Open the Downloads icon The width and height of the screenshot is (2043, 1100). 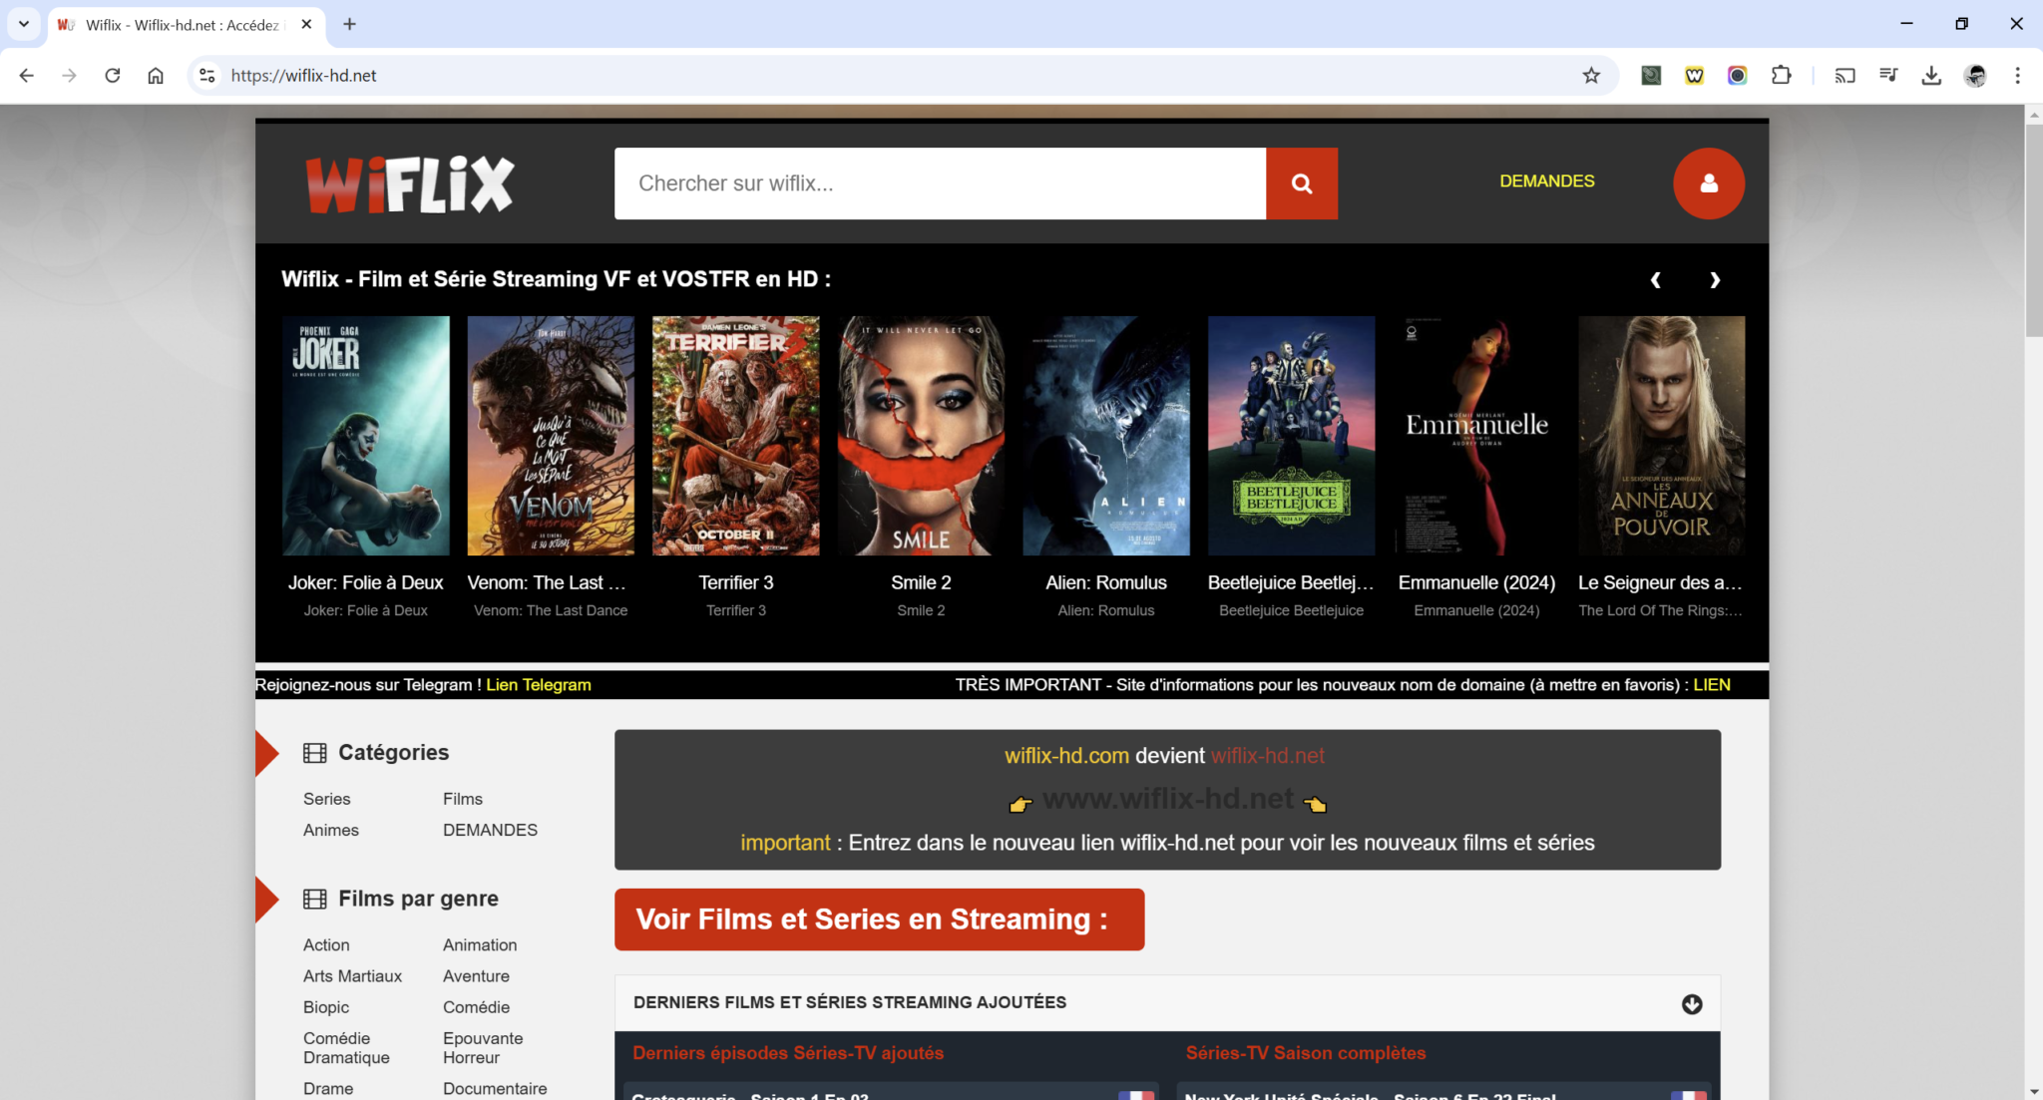1931,76
